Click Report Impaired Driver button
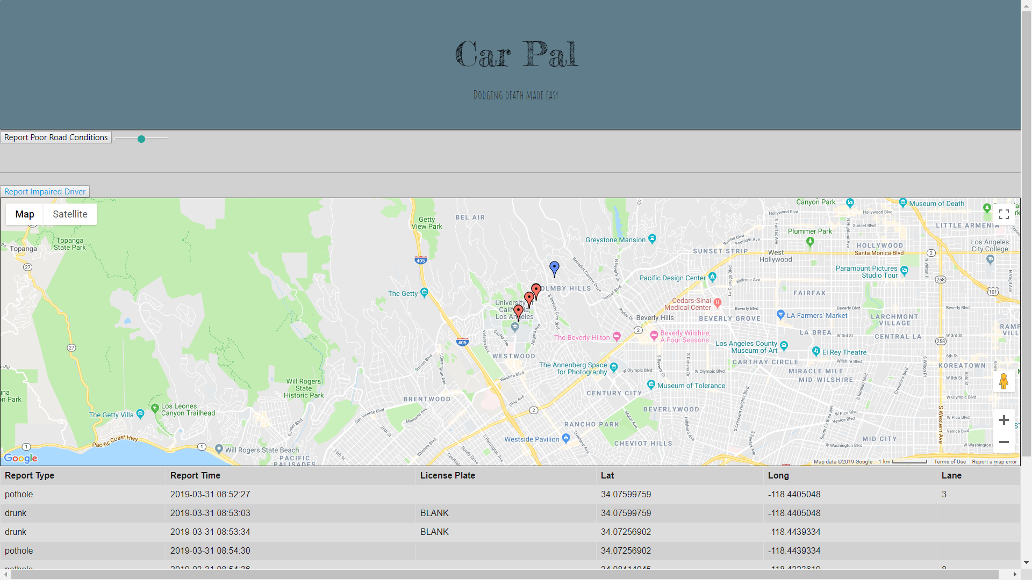1032x580 pixels. coord(45,192)
